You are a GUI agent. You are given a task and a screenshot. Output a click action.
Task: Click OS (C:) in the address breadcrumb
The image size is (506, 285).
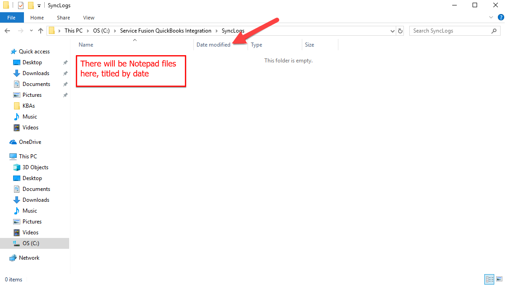(101, 31)
